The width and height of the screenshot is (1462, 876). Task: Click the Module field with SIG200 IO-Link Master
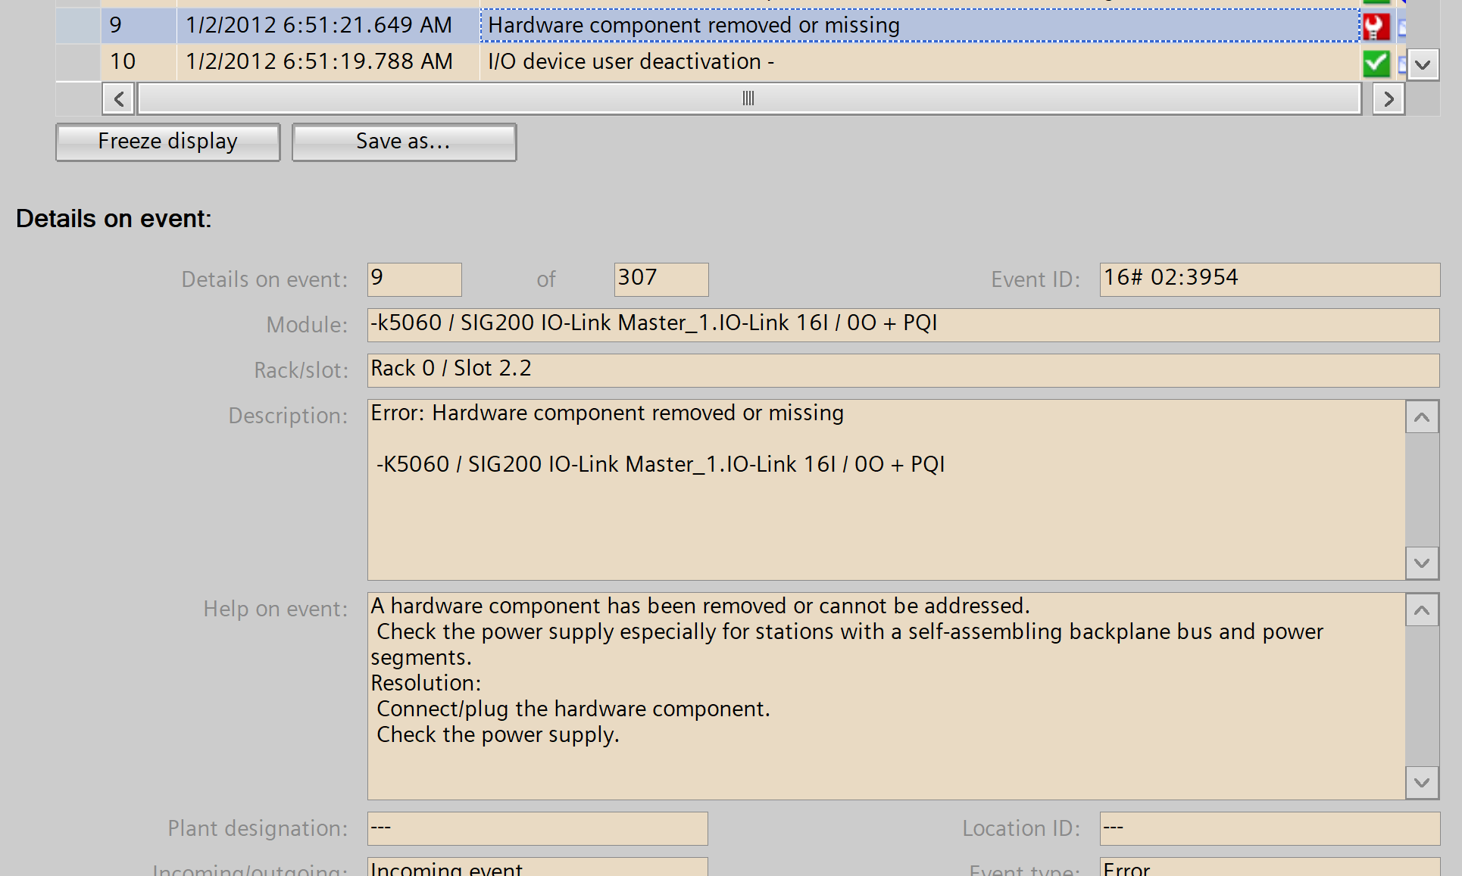(902, 324)
